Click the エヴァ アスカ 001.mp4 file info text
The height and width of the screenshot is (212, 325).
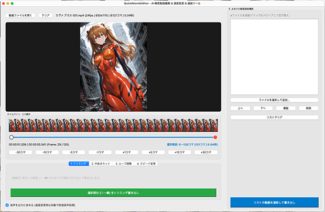pos(95,16)
